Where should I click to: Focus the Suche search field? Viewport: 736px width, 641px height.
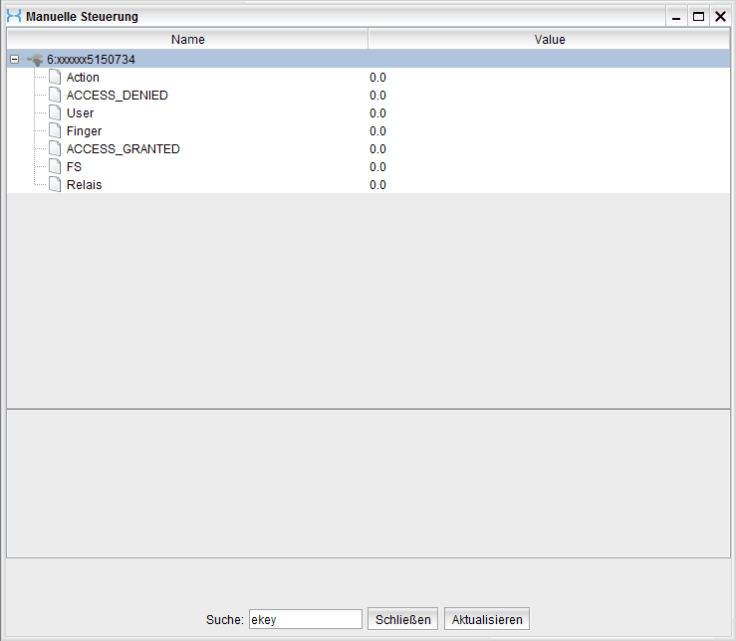coord(305,619)
